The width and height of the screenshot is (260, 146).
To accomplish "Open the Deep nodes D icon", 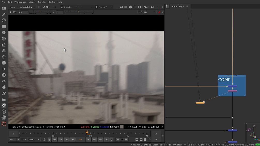I will pyautogui.click(x=4, y=75).
